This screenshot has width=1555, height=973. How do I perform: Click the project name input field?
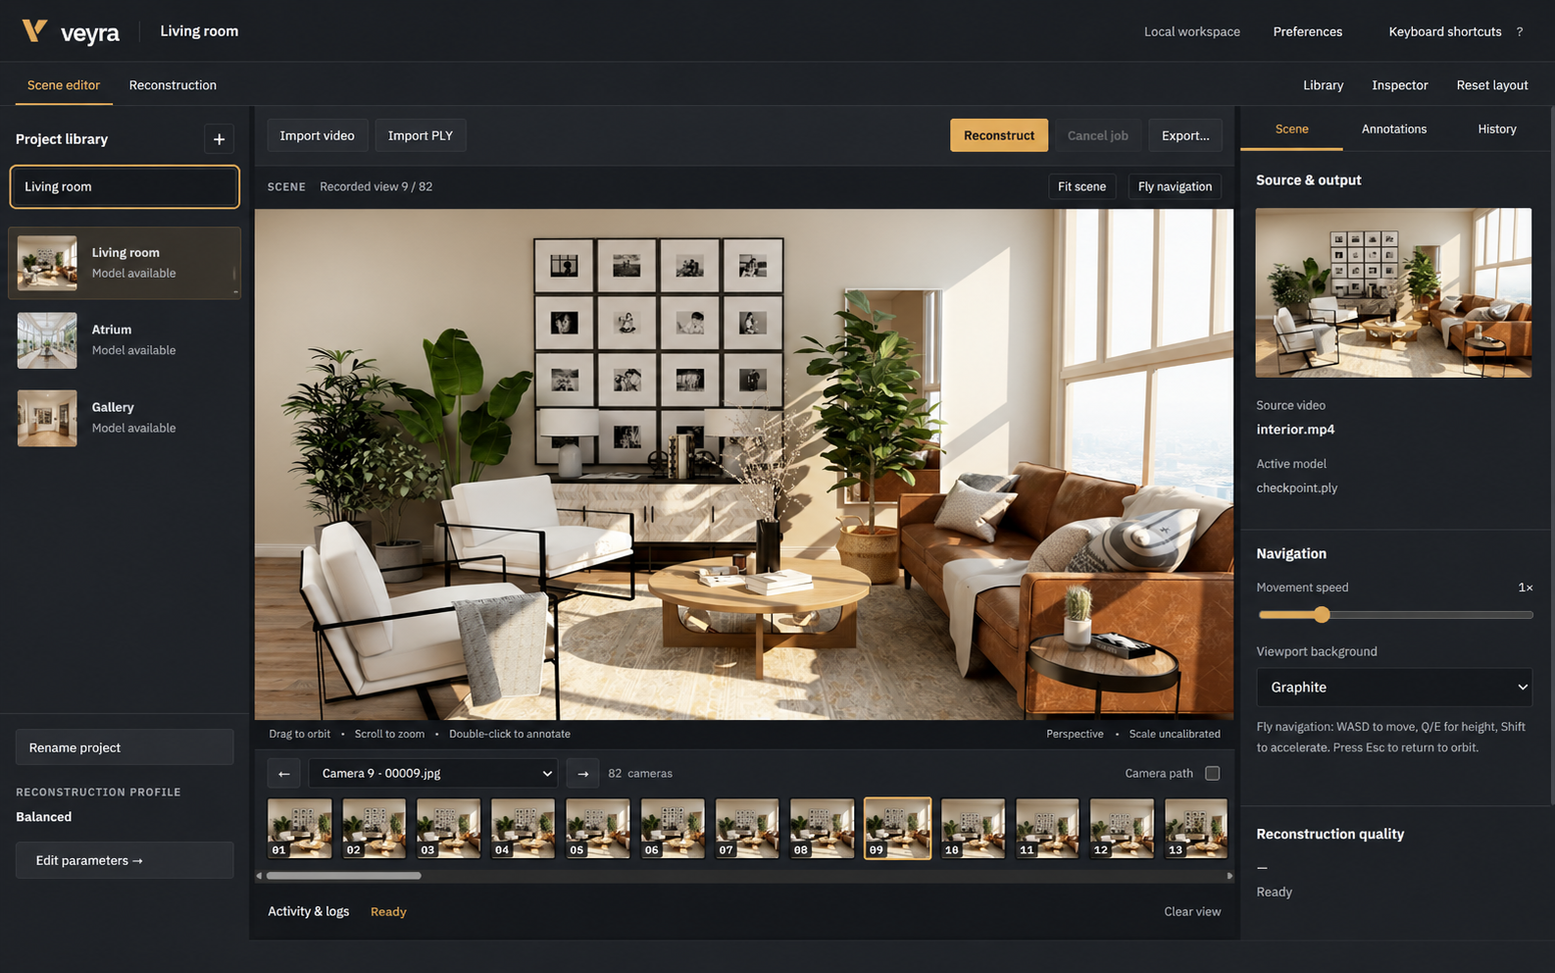(x=125, y=186)
